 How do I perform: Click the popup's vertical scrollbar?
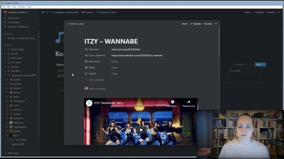pyautogui.click(x=219, y=42)
